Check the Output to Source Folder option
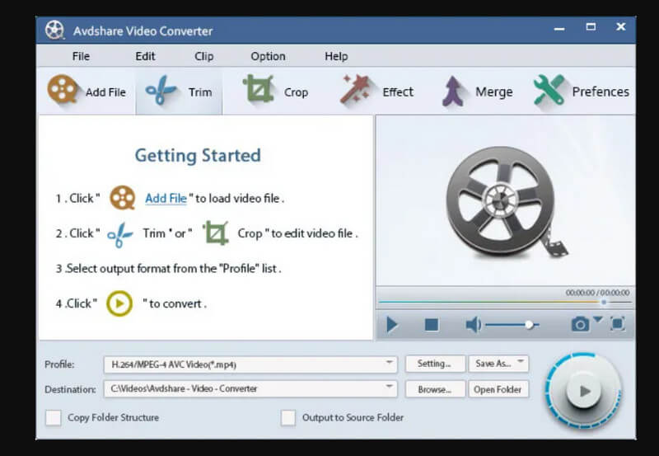Screen dimensions: 659x456 [287, 417]
